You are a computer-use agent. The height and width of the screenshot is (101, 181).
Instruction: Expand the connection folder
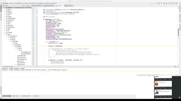click(5, 20)
